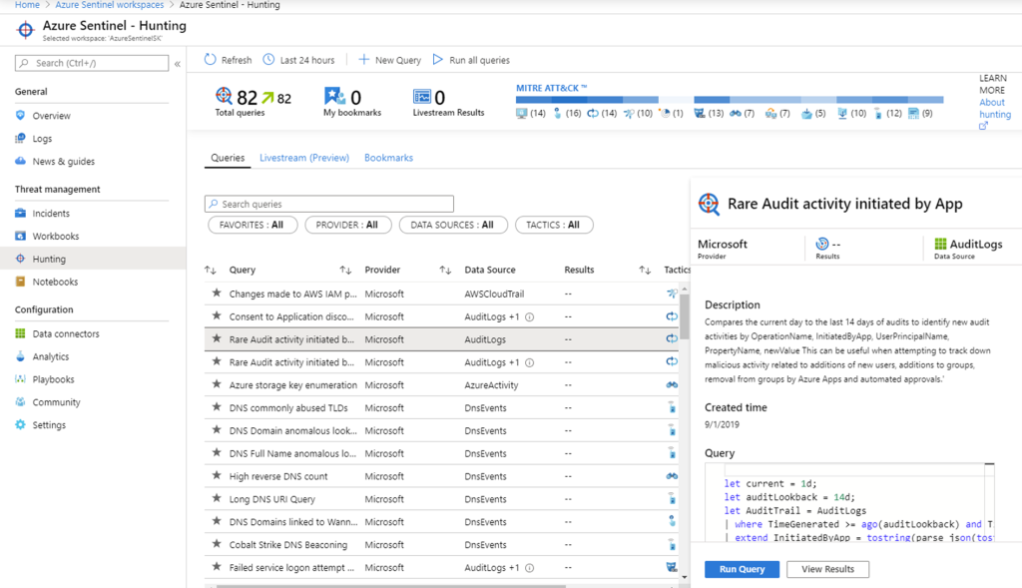Click the Refresh icon in the toolbar

pos(210,59)
